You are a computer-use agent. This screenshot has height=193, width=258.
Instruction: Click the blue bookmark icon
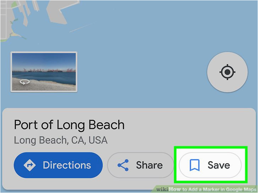195,165
